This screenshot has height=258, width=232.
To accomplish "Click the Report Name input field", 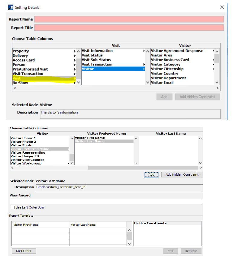I will click(x=129, y=19).
